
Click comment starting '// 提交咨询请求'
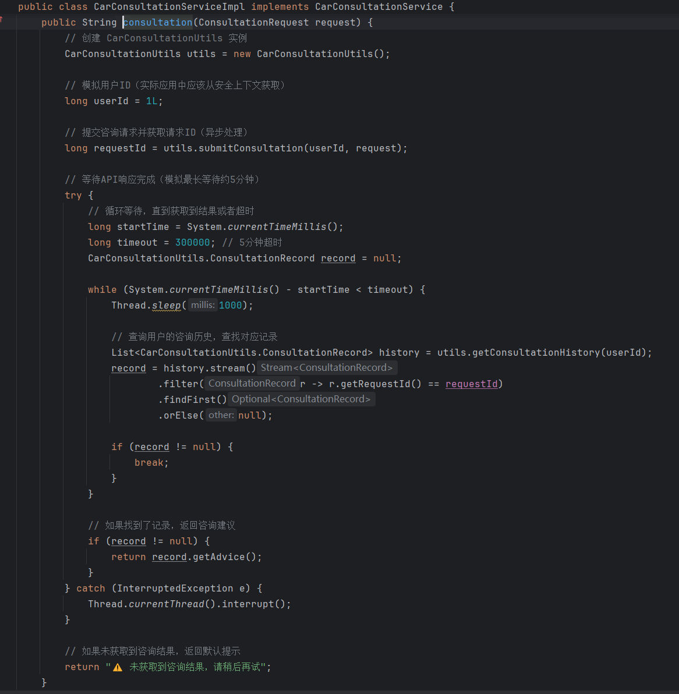tap(157, 132)
